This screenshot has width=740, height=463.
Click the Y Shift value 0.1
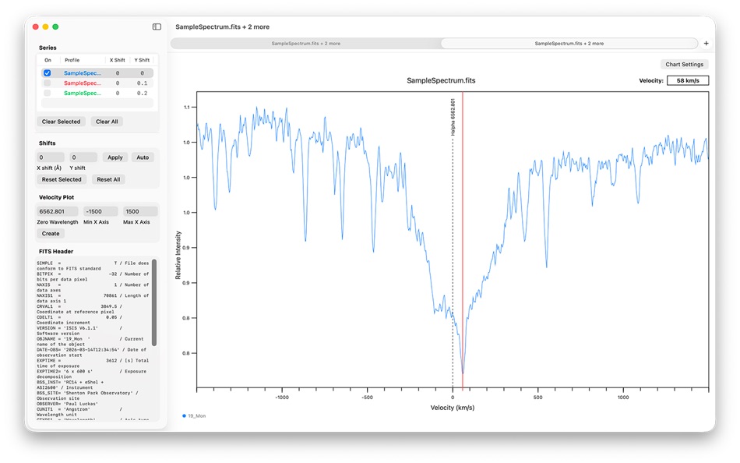click(x=142, y=83)
